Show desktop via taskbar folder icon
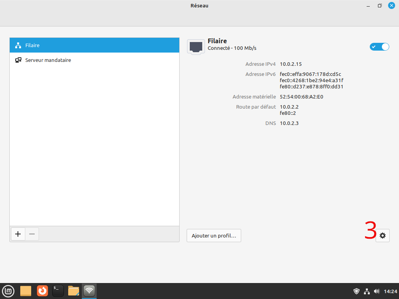The height and width of the screenshot is (299, 399). [x=26, y=291]
